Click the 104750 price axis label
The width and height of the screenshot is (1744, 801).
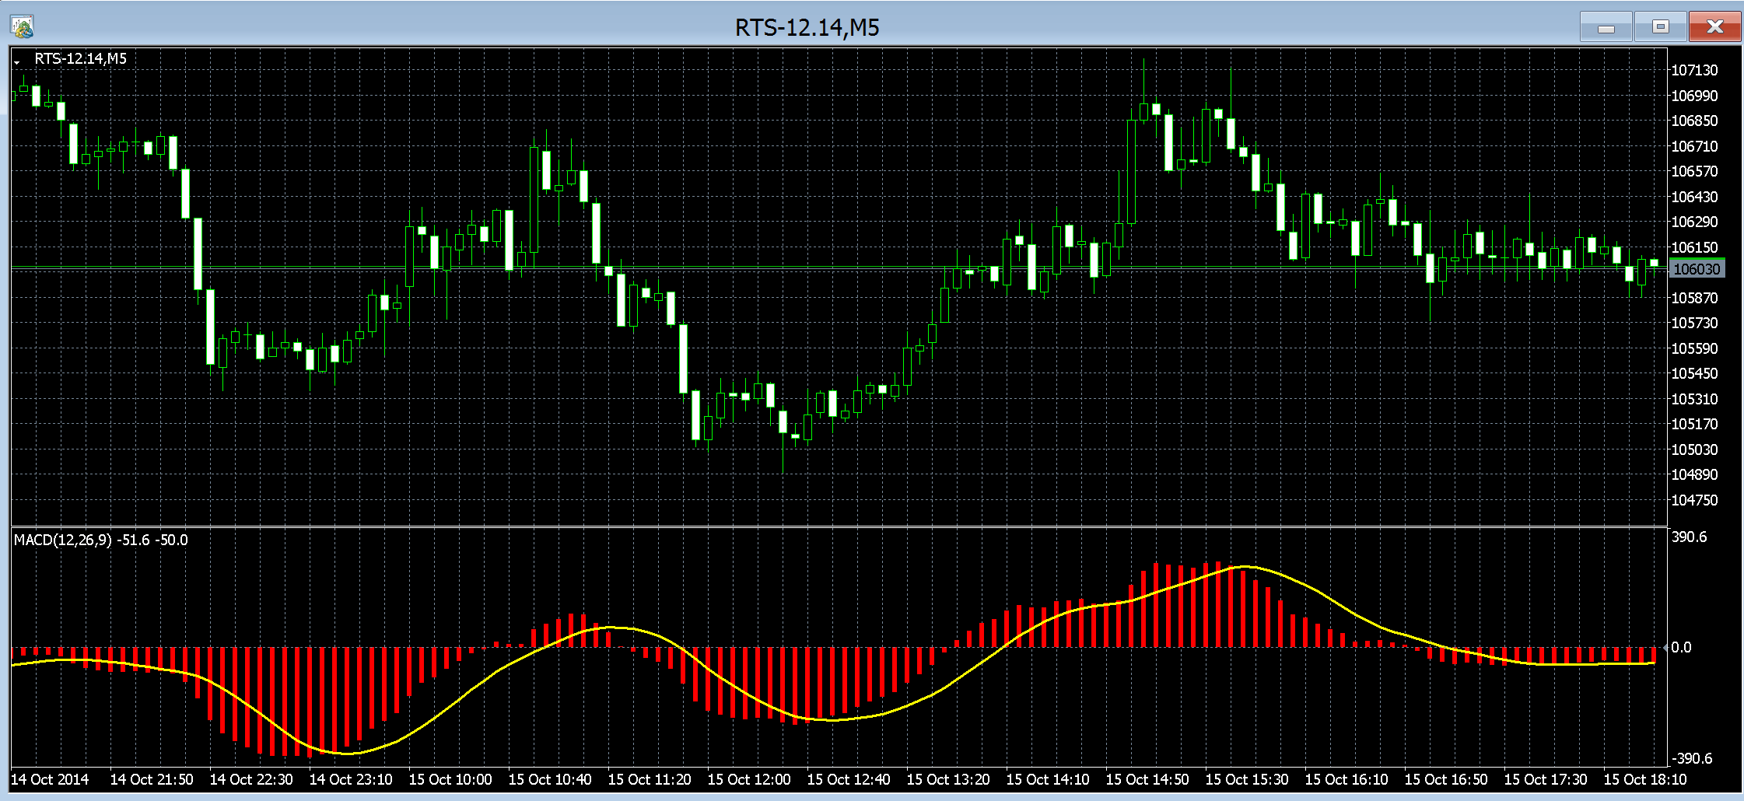pyautogui.click(x=1694, y=500)
